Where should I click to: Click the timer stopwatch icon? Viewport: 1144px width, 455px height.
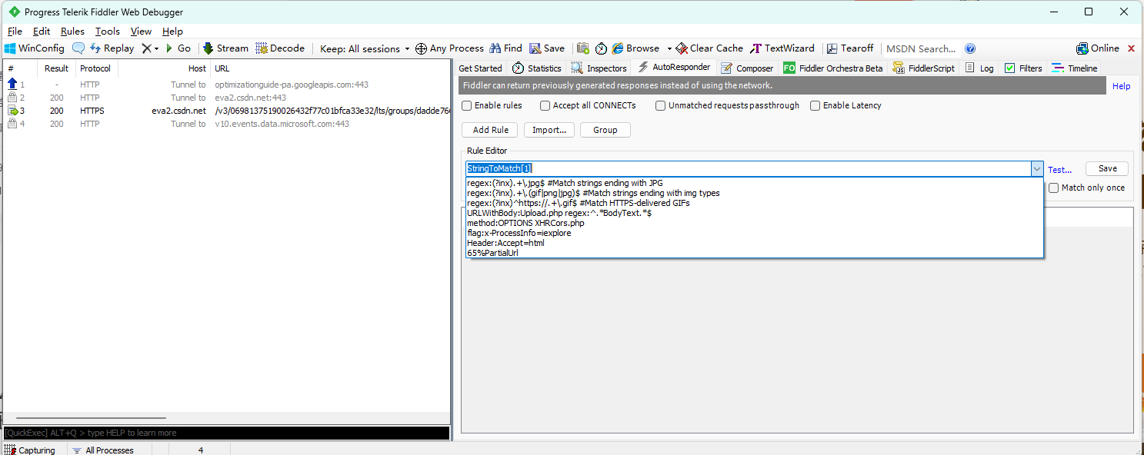coord(601,48)
